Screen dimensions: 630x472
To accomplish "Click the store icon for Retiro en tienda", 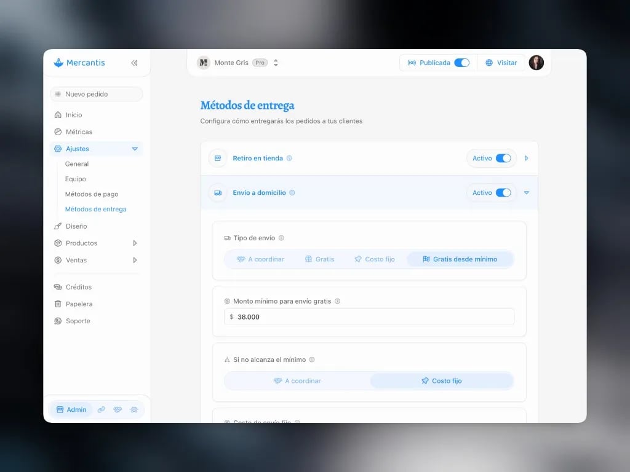I will coord(218,158).
